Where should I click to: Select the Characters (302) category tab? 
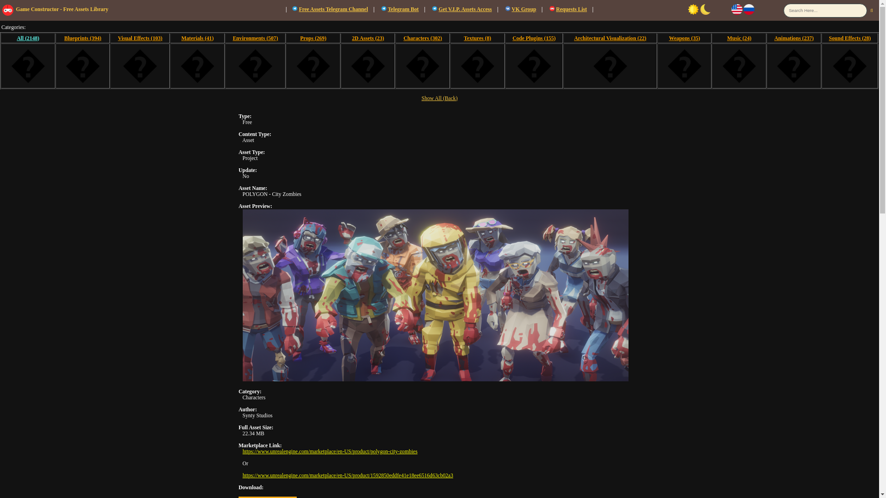pos(422,38)
